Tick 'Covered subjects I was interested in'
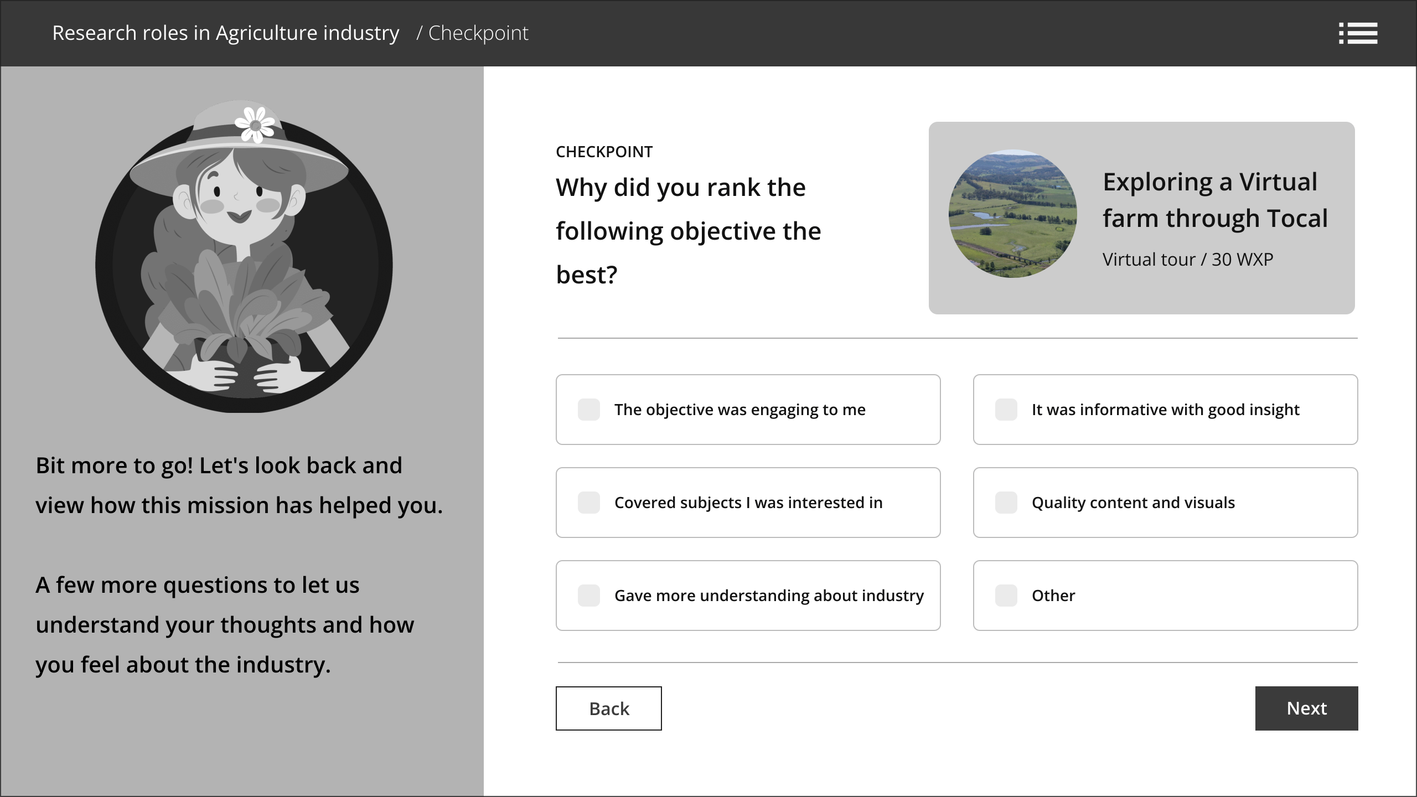The width and height of the screenshot is (1417, 797). pos(588,503)
